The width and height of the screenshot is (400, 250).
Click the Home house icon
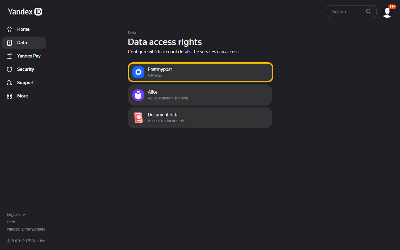coord(9,29)
